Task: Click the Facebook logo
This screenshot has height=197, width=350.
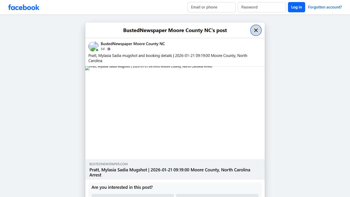Action: 24,7
